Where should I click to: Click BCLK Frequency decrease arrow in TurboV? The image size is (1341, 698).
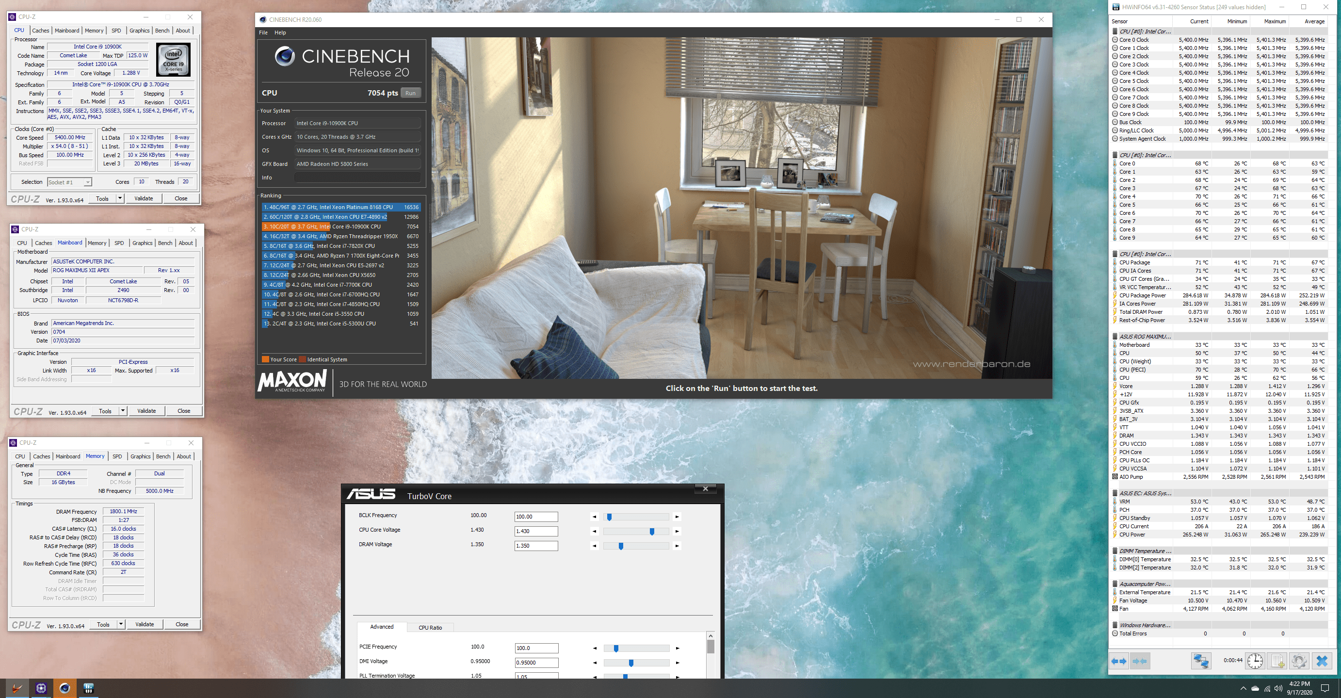coord(595,517)
